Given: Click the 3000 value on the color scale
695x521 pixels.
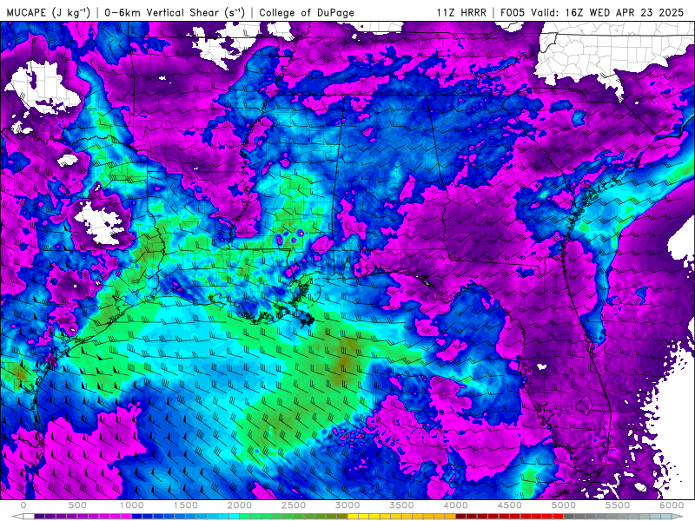Looking at the screenshot, I should [x=347, y=505].
